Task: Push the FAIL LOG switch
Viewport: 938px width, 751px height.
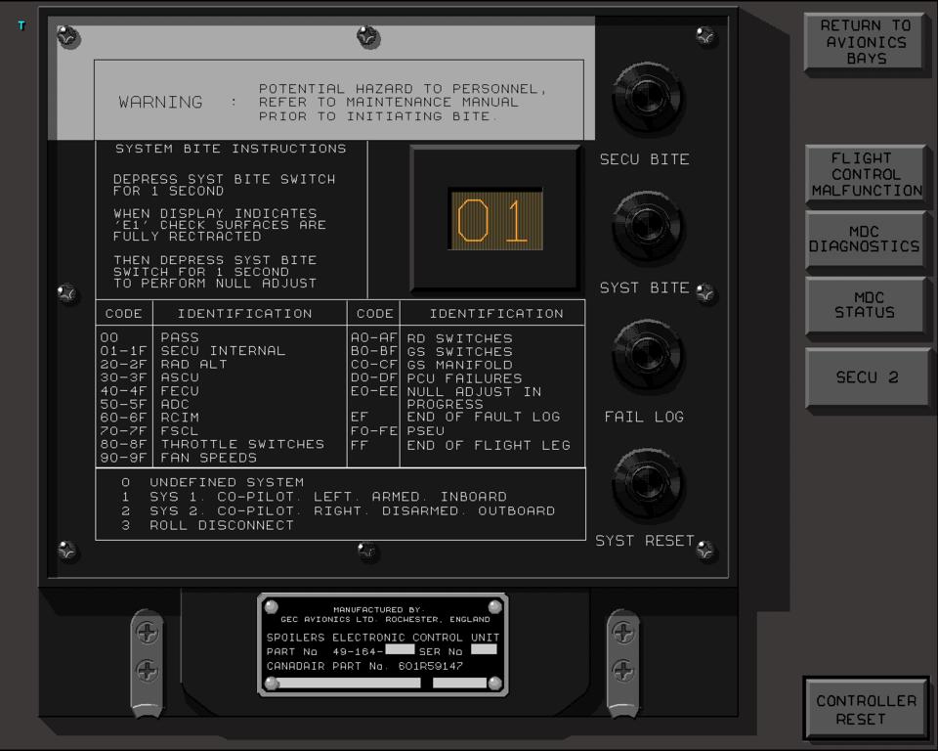Action: (647, 355)
